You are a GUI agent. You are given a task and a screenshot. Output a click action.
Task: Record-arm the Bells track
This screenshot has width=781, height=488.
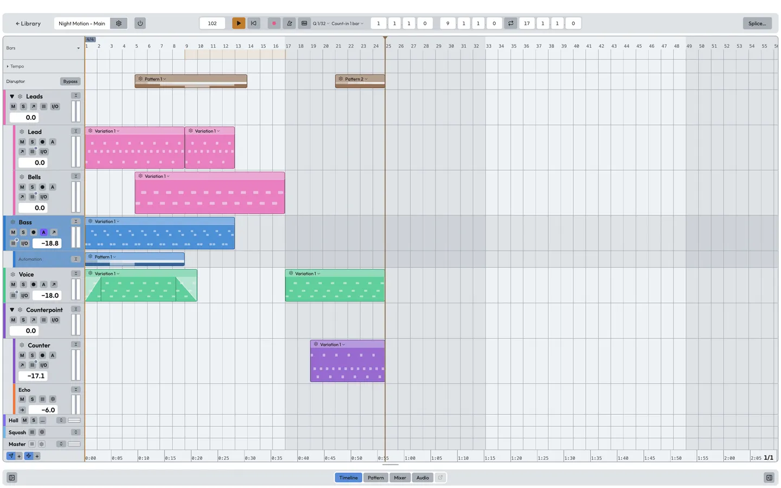[42, 187]
